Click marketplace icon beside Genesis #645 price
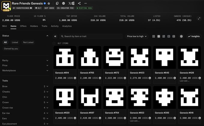 (x=175, y=78)
